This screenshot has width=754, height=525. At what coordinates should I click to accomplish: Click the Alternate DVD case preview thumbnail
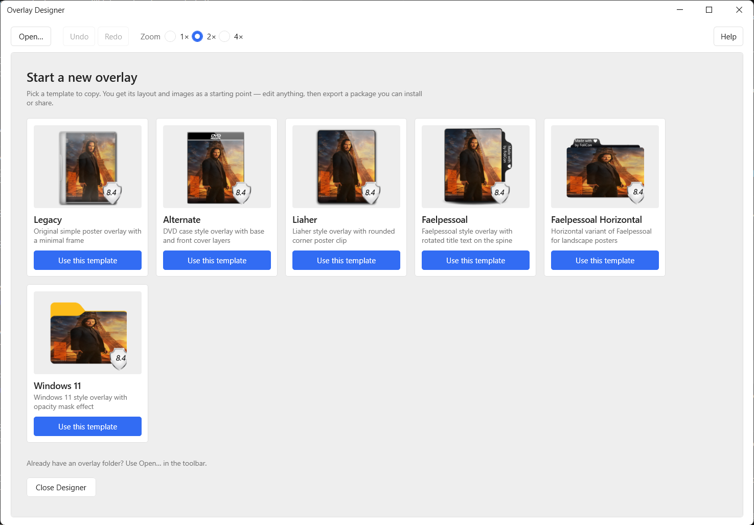pyautogui.click(x=217, y=167)
